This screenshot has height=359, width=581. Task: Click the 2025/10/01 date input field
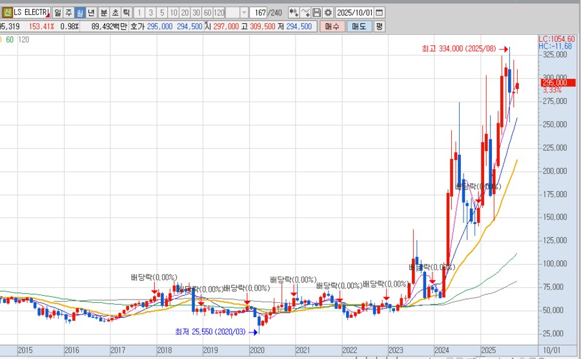355,12
